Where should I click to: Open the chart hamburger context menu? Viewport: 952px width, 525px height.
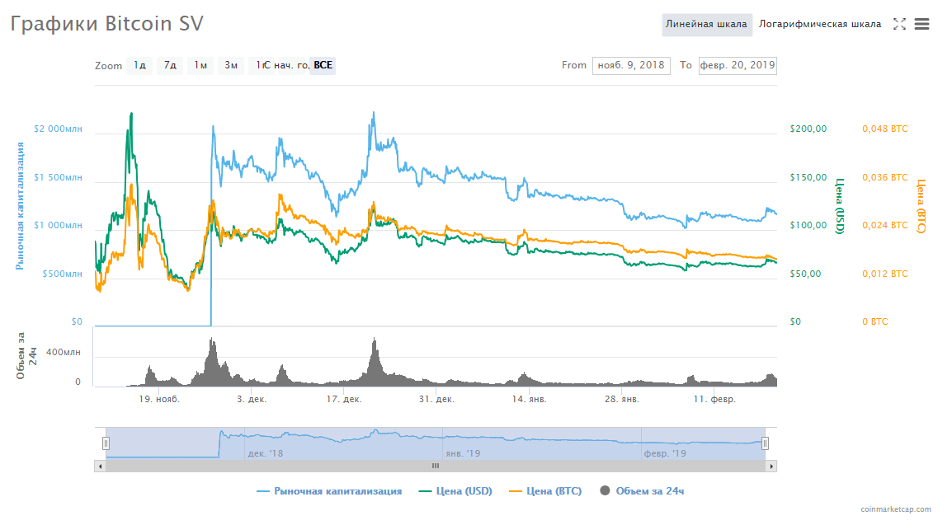pyautogui.click(x=921, y=24)
